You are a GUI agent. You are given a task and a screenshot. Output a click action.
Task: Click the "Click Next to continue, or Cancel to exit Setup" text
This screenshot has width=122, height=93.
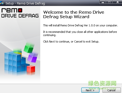[71, 42]
